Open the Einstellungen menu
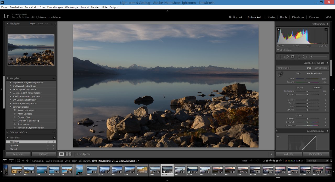Screen dimensions: 335x182 pos(55,7)
